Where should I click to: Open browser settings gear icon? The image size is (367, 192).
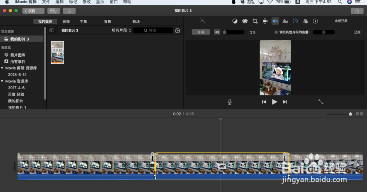click(x=178, y=31)
